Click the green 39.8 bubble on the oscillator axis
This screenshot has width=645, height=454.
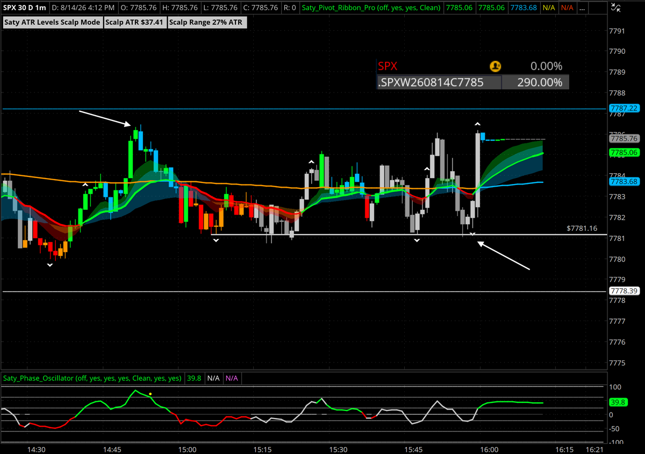click(618, 402)
